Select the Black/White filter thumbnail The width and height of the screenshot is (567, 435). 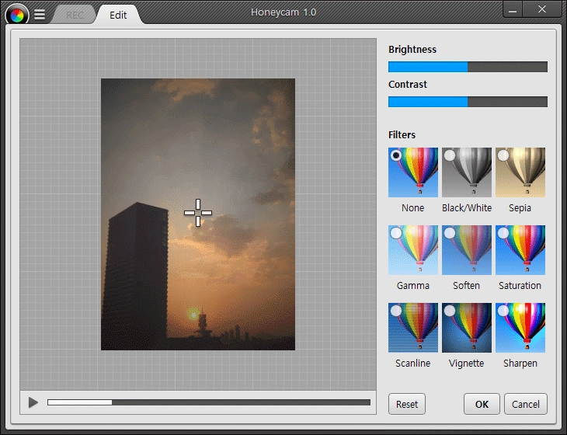coord(467,172)
